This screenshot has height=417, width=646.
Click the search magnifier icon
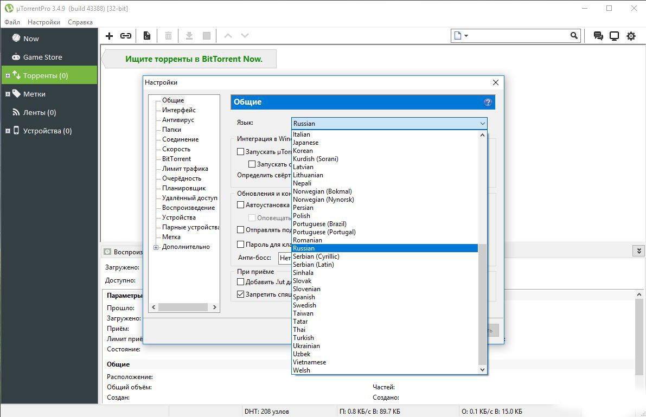pos(574,36)
